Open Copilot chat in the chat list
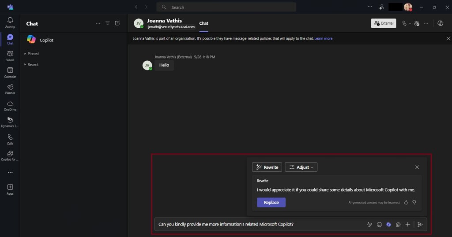Screen dimensions: 452x237 coord(46,40)
